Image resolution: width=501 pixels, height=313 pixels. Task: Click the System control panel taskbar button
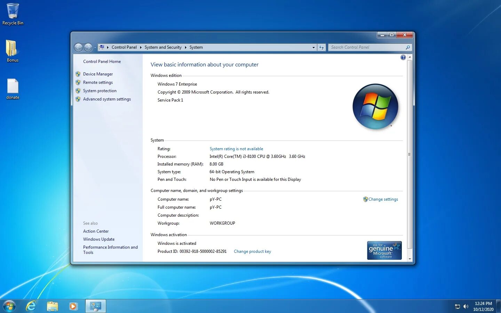(x=95, y=306)
